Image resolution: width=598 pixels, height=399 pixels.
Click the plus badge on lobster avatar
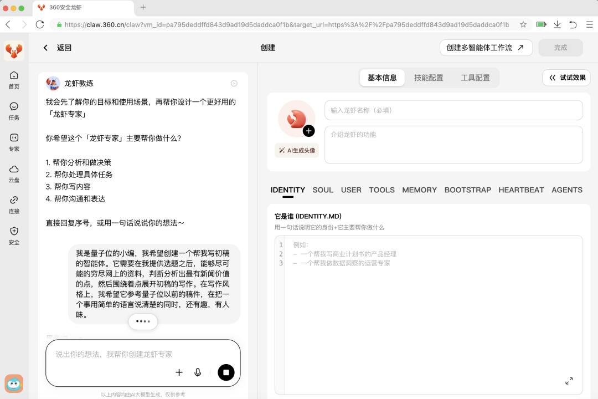click(x=308, y=131)
